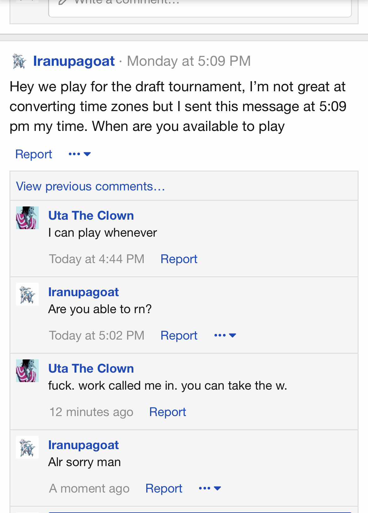
Task: Open Iranupagoat username in post header
Action: (74, 61)
